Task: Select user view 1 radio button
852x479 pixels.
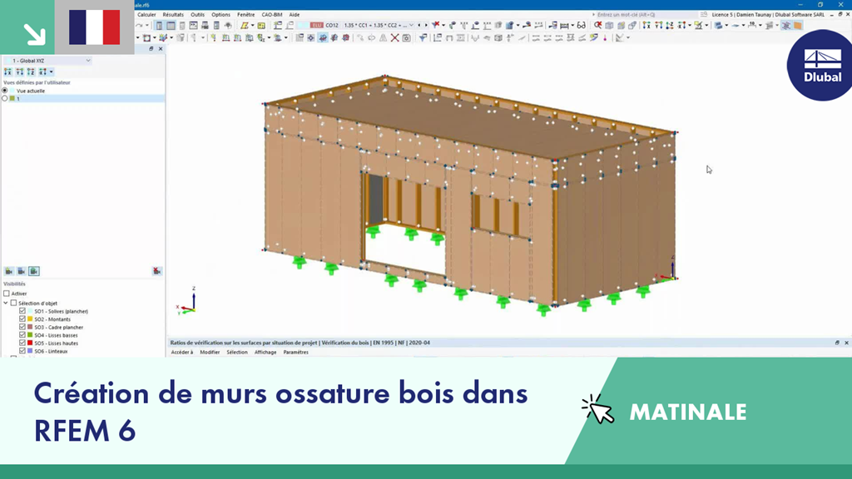Action: pos(5,98)
